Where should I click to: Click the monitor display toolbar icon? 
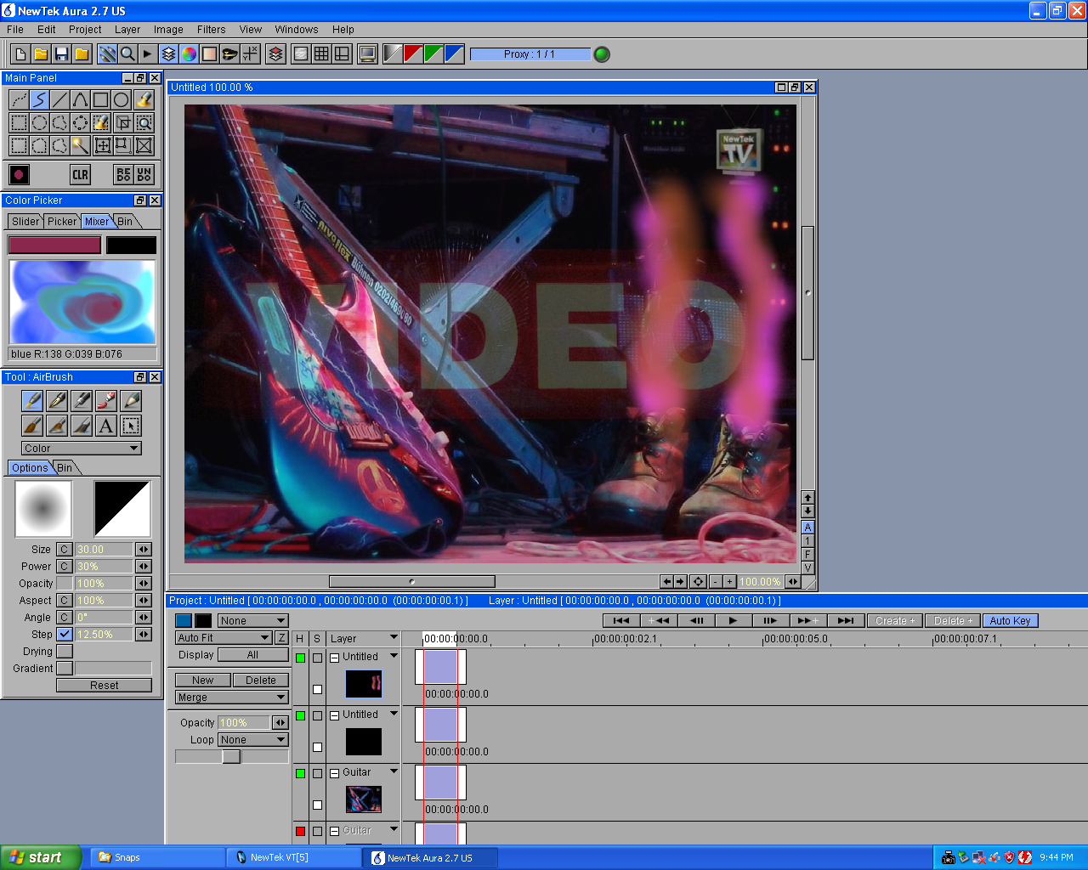(367, 54)
